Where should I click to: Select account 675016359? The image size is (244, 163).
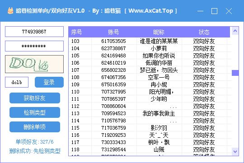click(x=113, y=84)
